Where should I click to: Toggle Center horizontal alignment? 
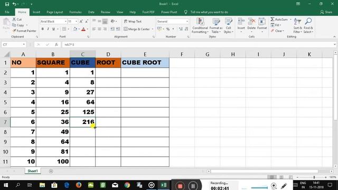click(x=99, y=29)
